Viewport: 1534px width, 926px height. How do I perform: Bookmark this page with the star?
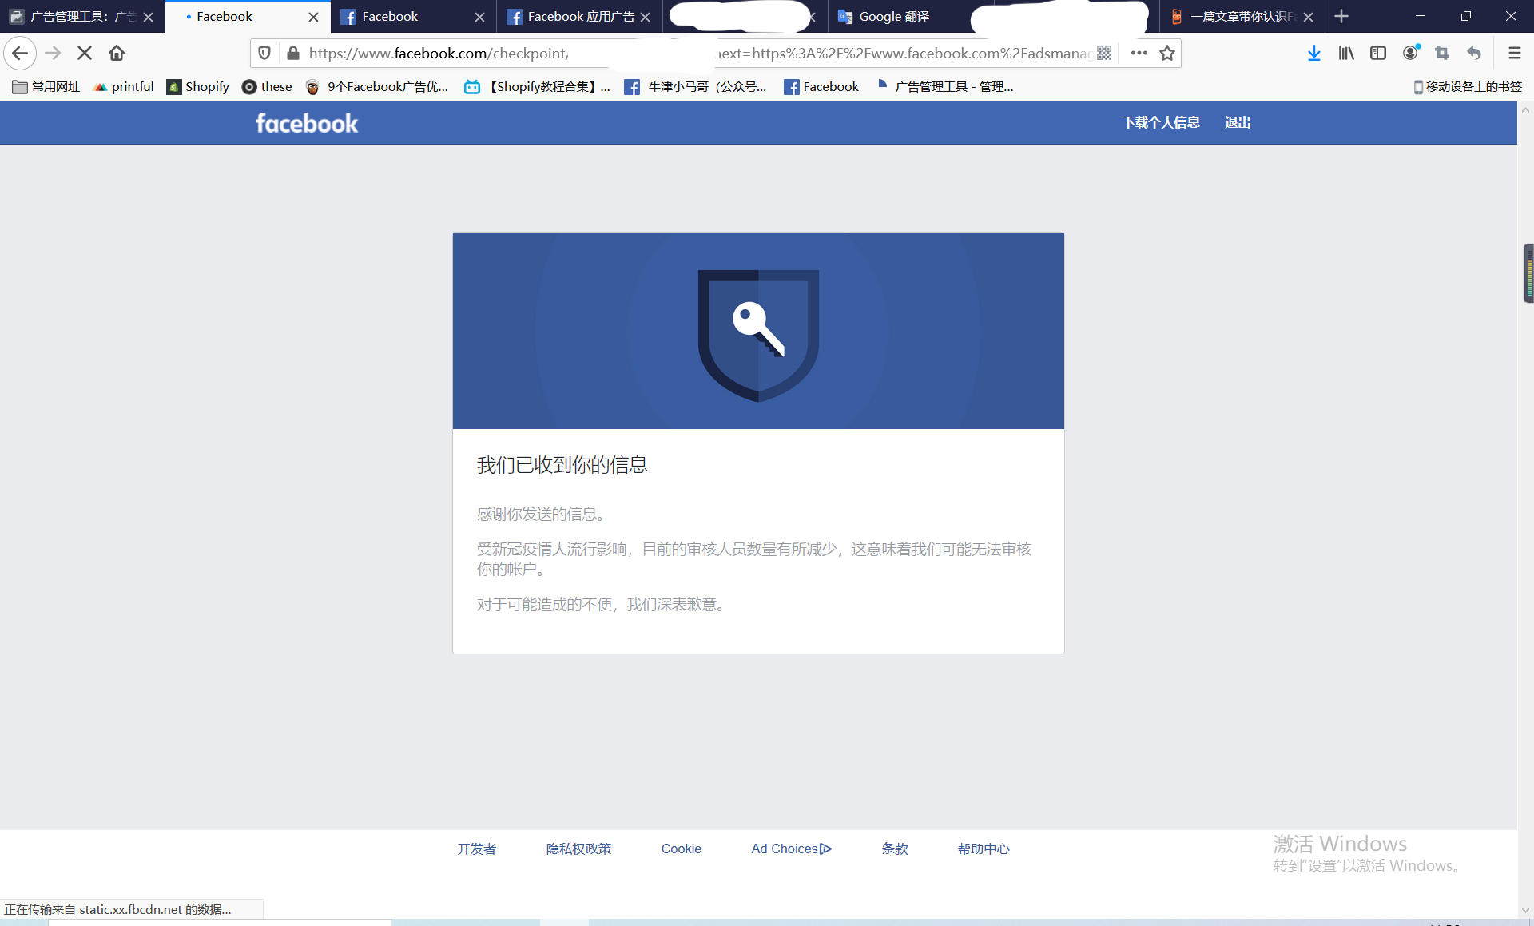pos(1167,54)
